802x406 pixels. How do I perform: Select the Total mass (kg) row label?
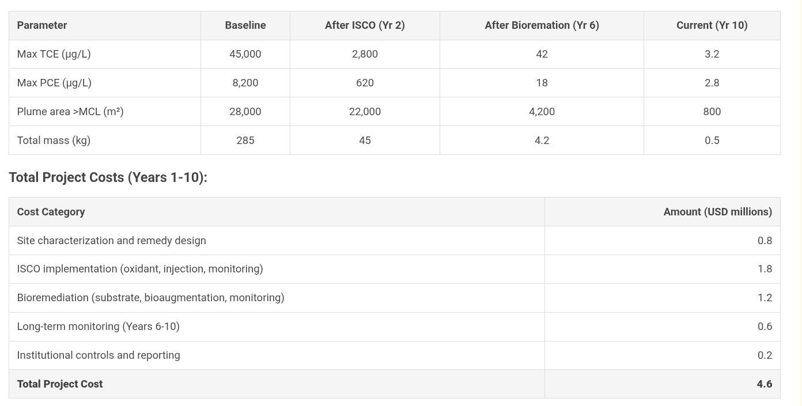(x=54, y=141)
